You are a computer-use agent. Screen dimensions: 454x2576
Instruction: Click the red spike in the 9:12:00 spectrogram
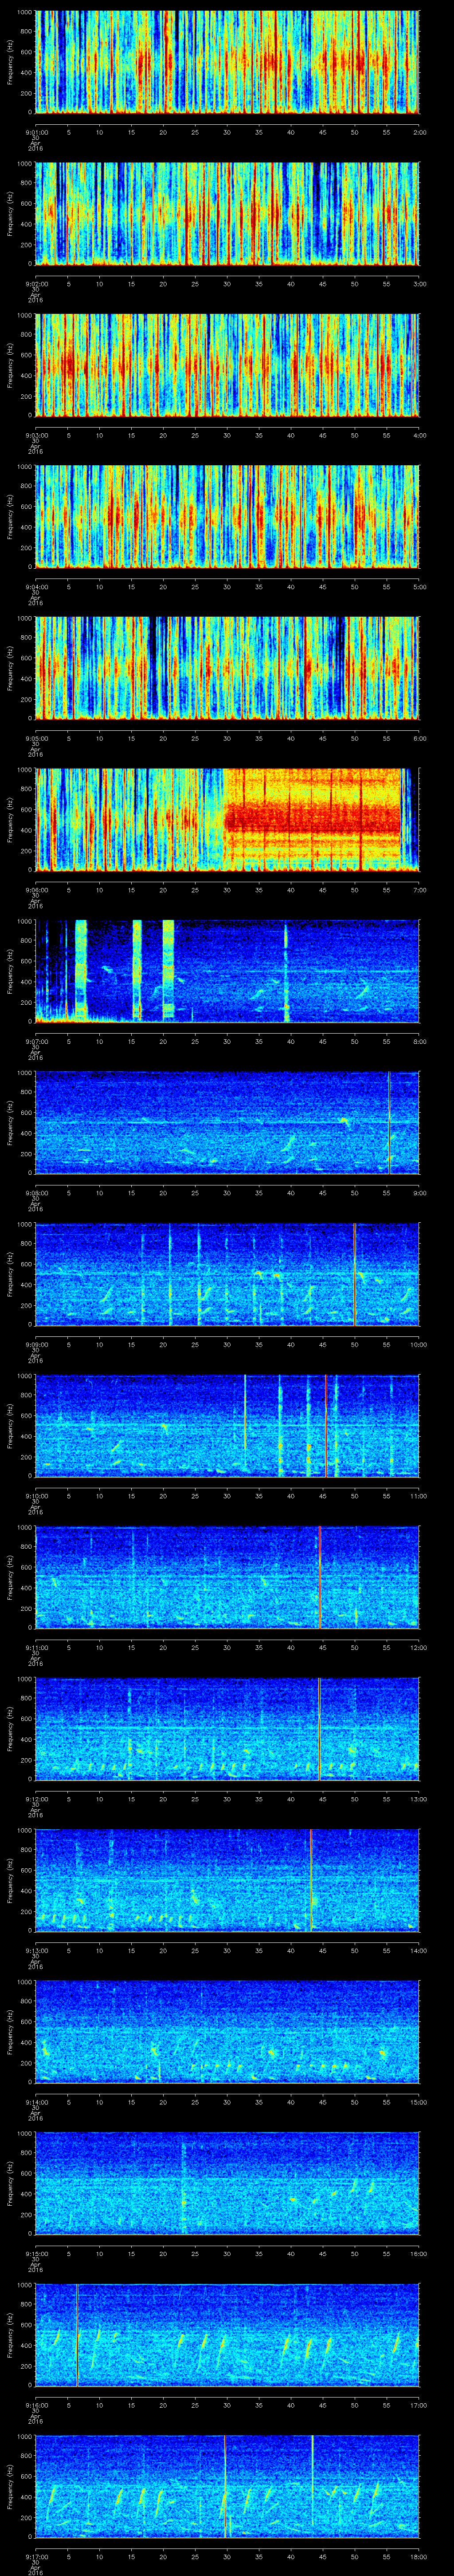click(319, 1729)
